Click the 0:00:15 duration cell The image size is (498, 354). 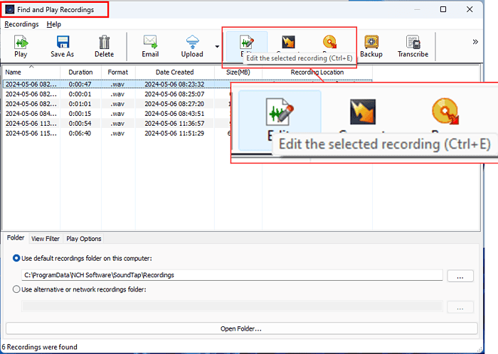pos(80,114)
